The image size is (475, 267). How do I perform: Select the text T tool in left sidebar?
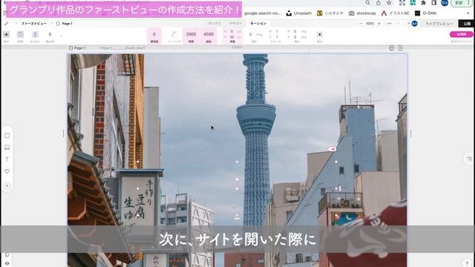coord(7,159)
